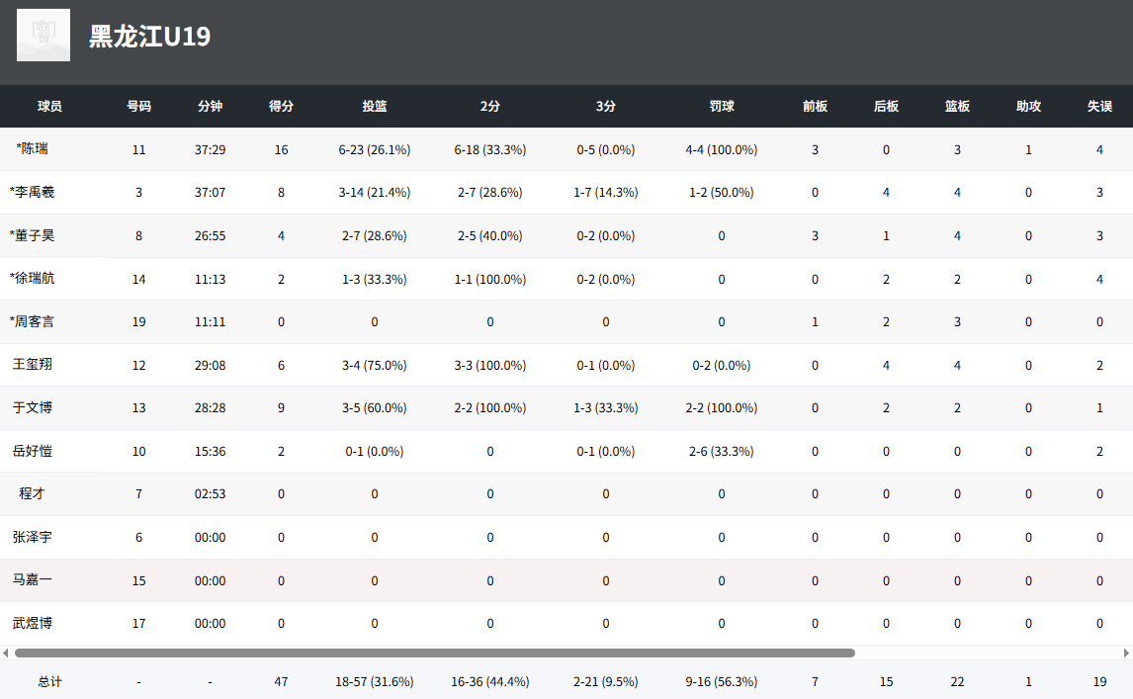Click 岳好恺's free throws 2-6 (33.3%)
1133x699 pixels.
click(721, 451)
